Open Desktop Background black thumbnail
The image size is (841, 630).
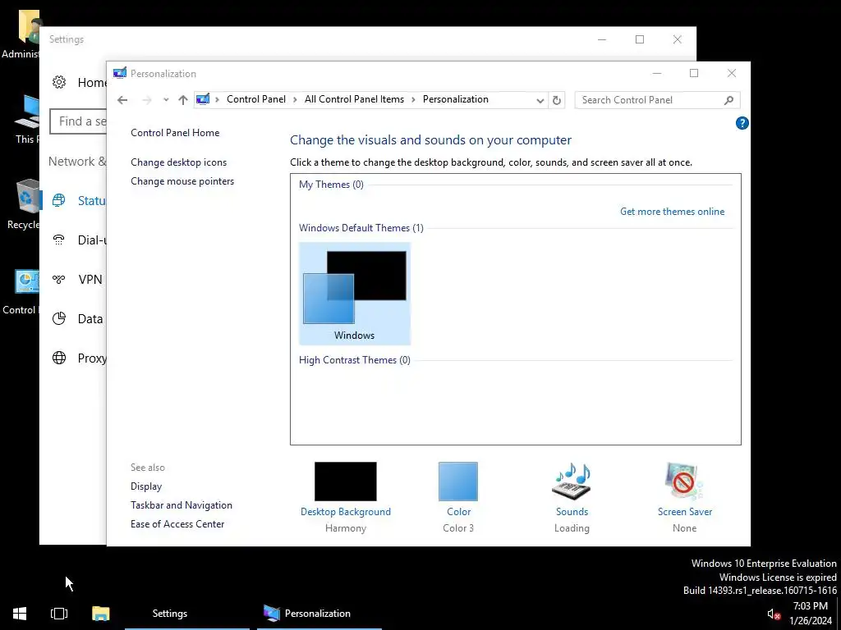346,481
